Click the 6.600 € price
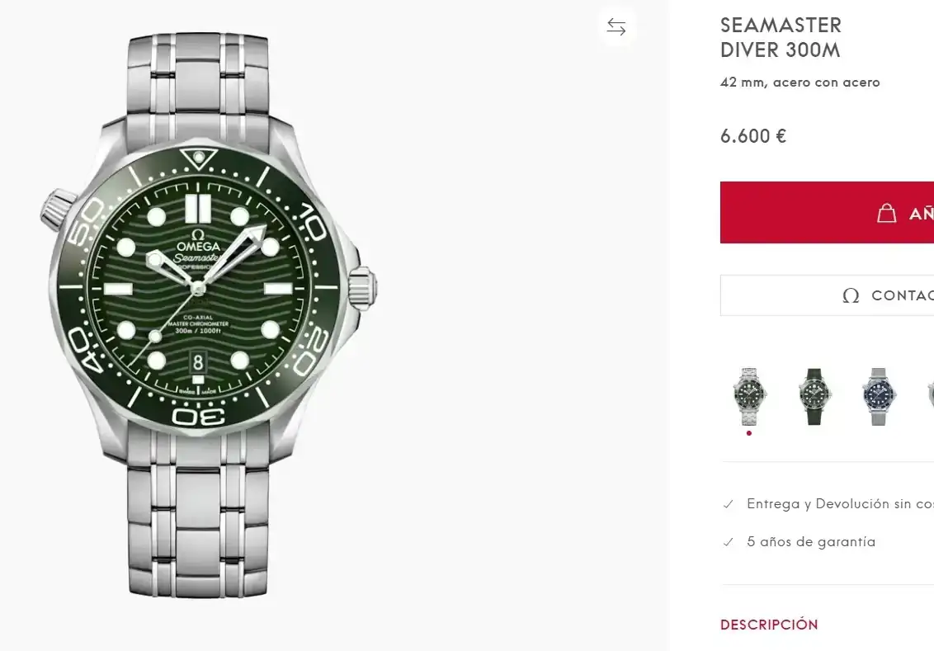 click(752, 136)
